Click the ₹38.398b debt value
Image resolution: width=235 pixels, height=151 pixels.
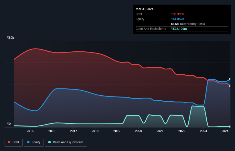tap(177, 14)
